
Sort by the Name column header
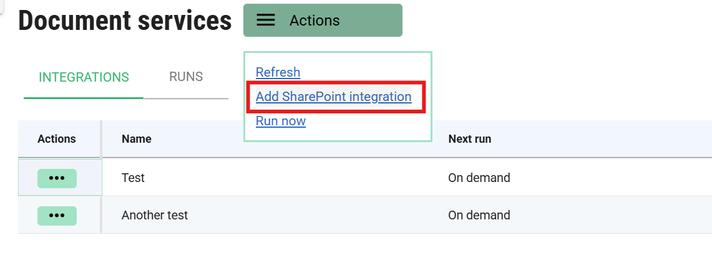tap(137, 139)
